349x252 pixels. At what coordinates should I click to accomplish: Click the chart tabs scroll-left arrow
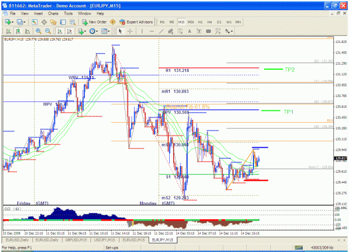tap(339, 240)
